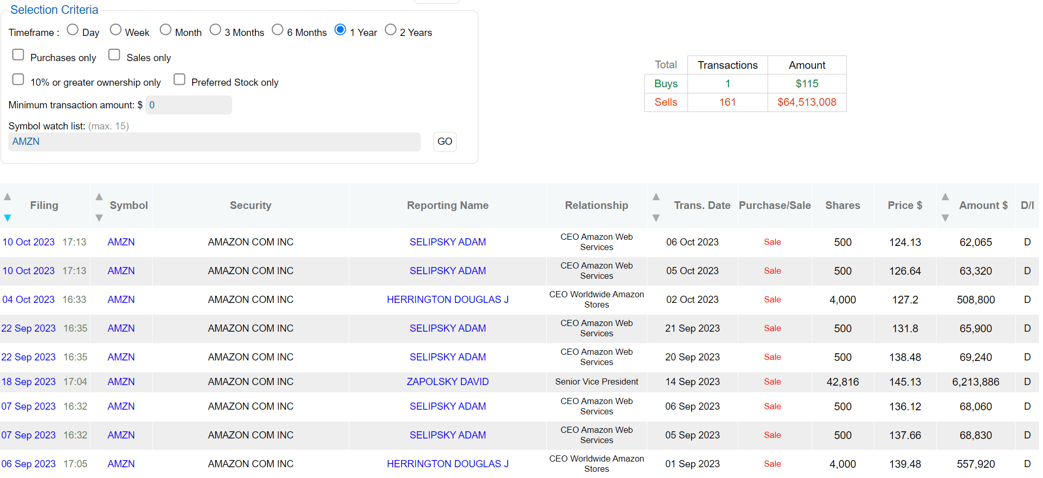Select the 3 Months timeframe
The height and width of the screenshot is (478, 1043).
[x=215, y=30]
